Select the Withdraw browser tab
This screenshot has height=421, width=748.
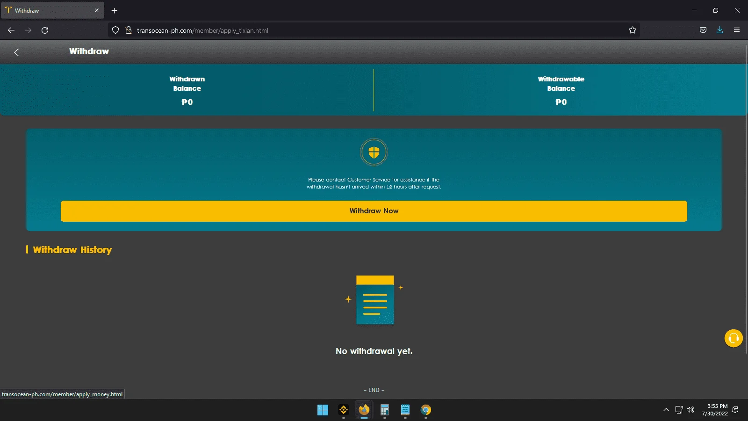(x=52, y=10)
